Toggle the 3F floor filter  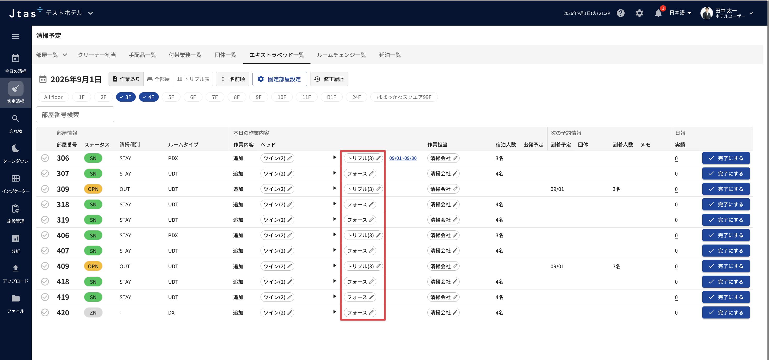126,97
